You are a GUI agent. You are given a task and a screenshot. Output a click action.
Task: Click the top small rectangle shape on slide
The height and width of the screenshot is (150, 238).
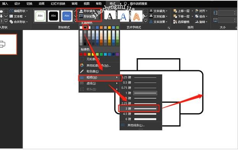(159, 64)
